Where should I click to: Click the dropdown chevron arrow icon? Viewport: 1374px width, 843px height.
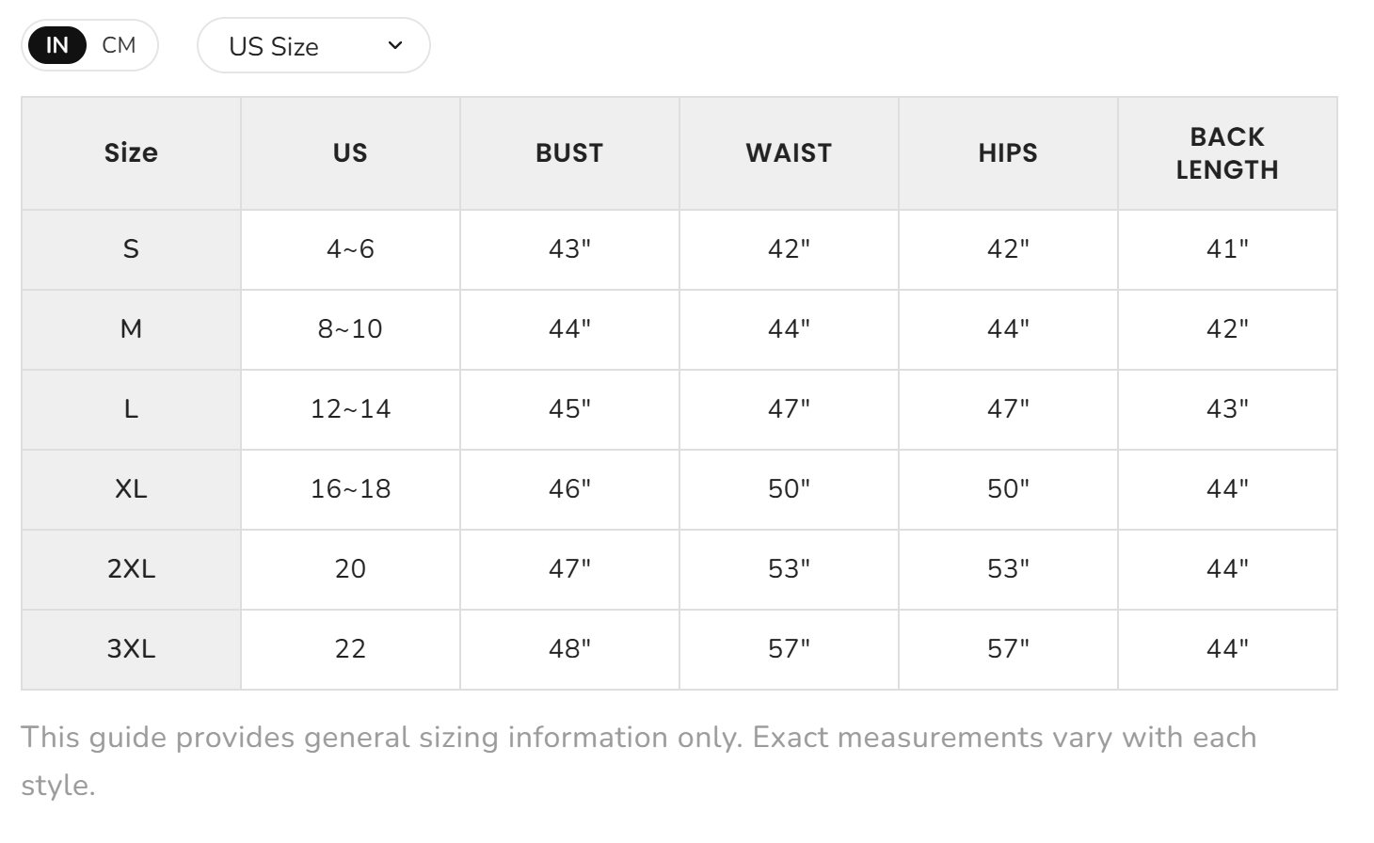point(395,45)
